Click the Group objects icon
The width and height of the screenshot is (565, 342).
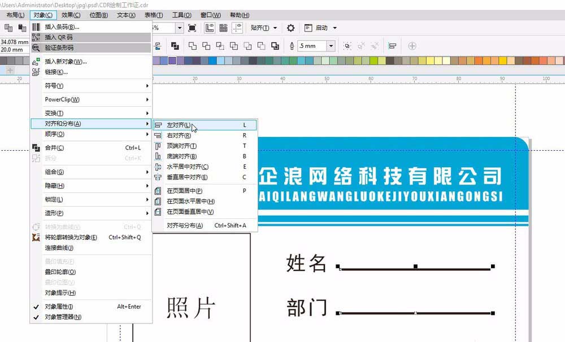click(x=347, y=46)
